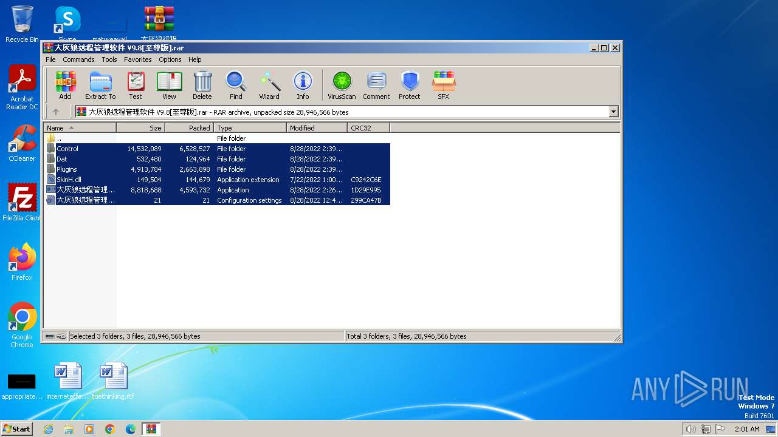Open CCleaner desktop shortcut
The width and height of the screenshot is (778, 437).
coord(22,143)
